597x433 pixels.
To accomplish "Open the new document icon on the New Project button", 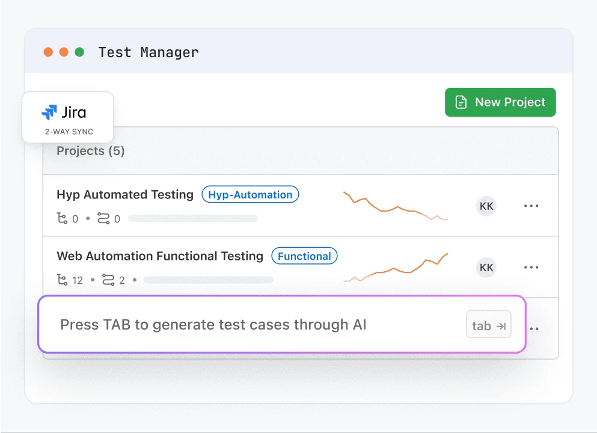I will pos(461,102).
